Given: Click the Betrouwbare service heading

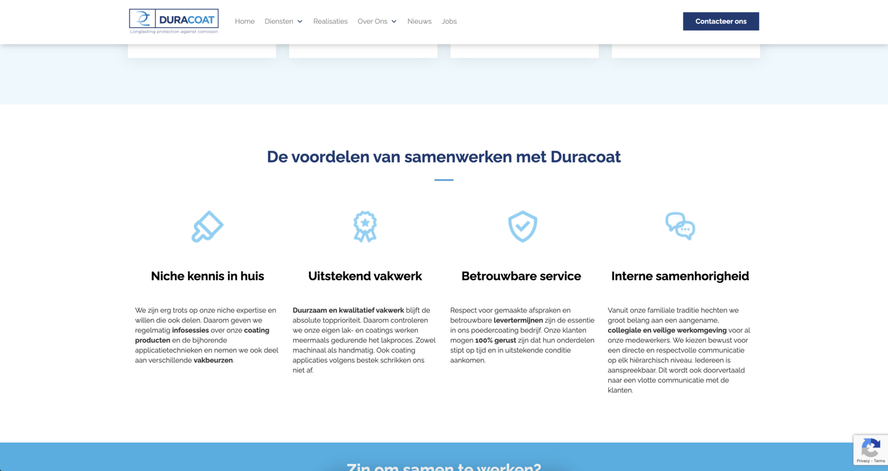Looking at the screenshot, I should click(x=521, y=276).
